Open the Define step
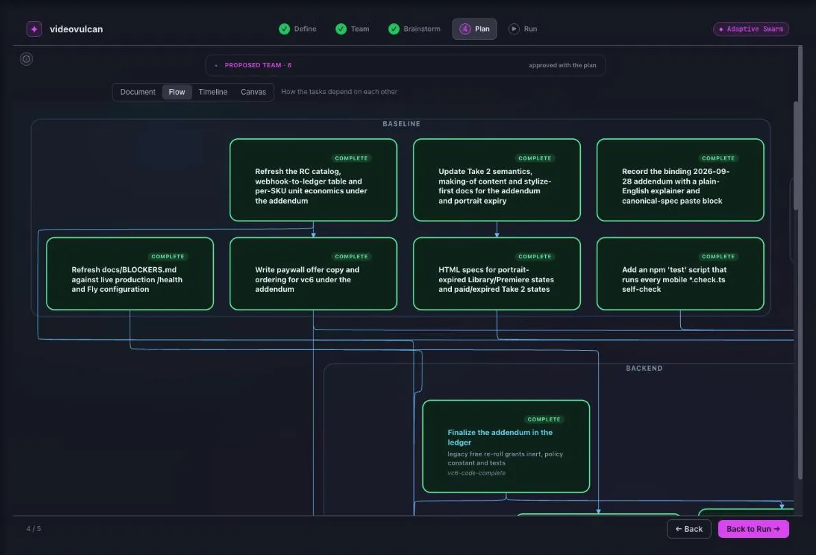The width and height of the screenshot is (816, 555). tap(298, 29)
